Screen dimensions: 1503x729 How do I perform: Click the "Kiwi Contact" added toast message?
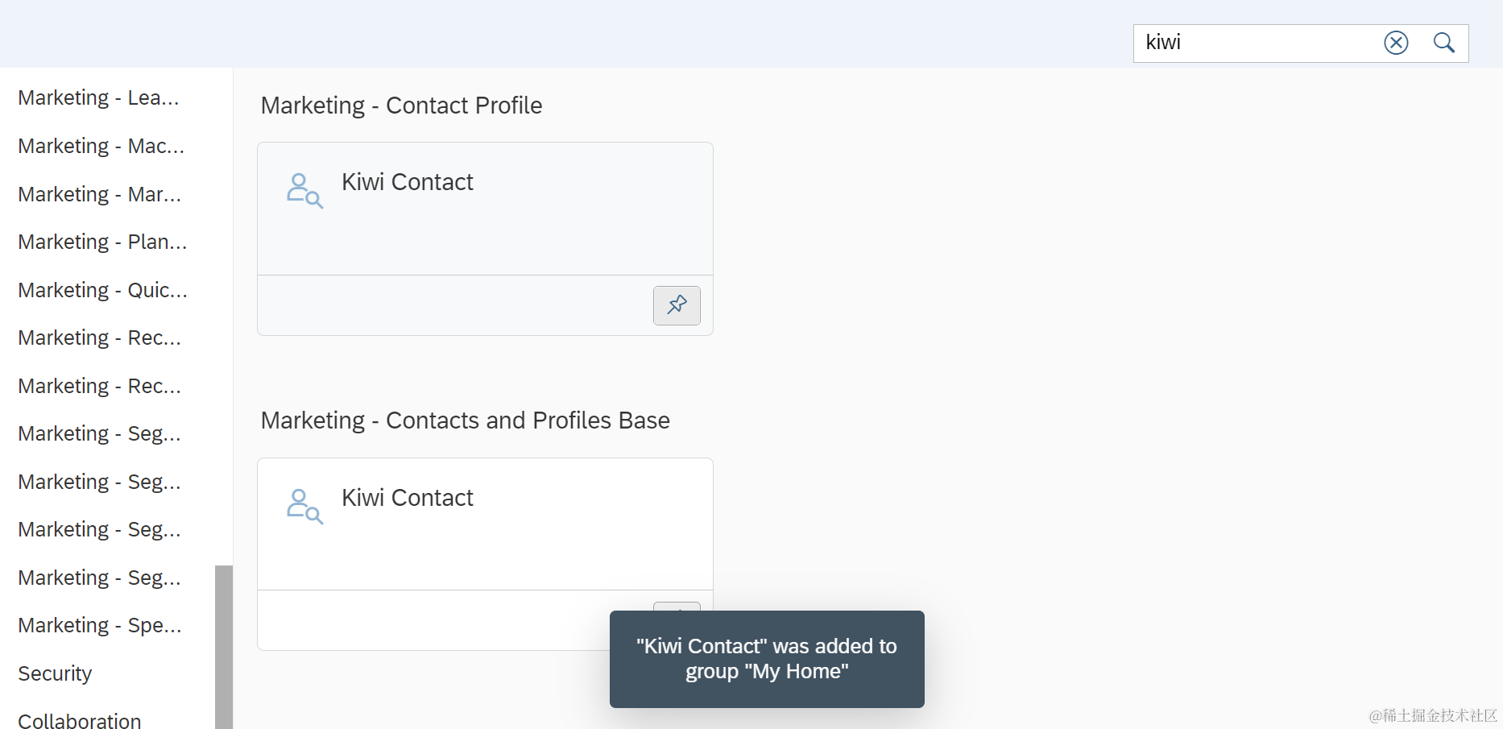(766, 659)
